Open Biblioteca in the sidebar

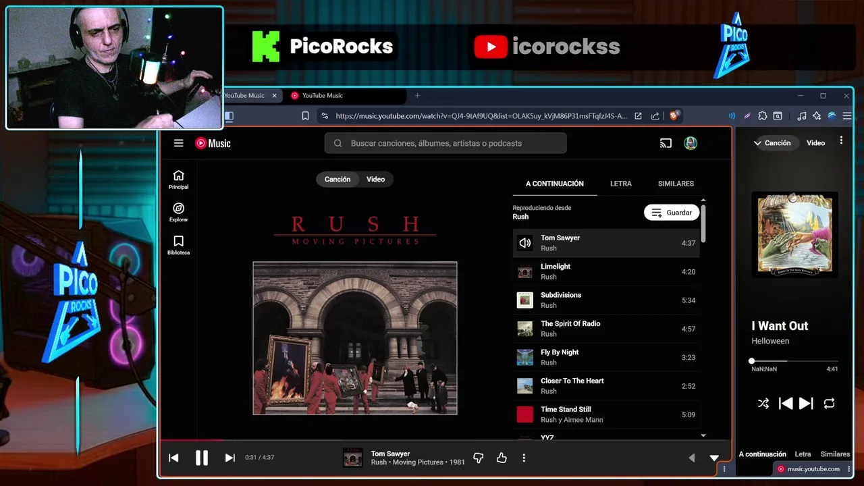click(x=178, y=246)
